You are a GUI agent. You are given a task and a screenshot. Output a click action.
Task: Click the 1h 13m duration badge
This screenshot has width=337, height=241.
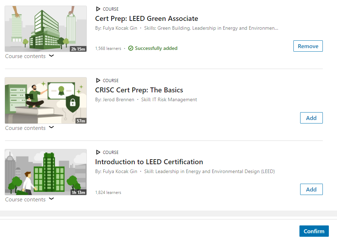[x=78, y=192]
